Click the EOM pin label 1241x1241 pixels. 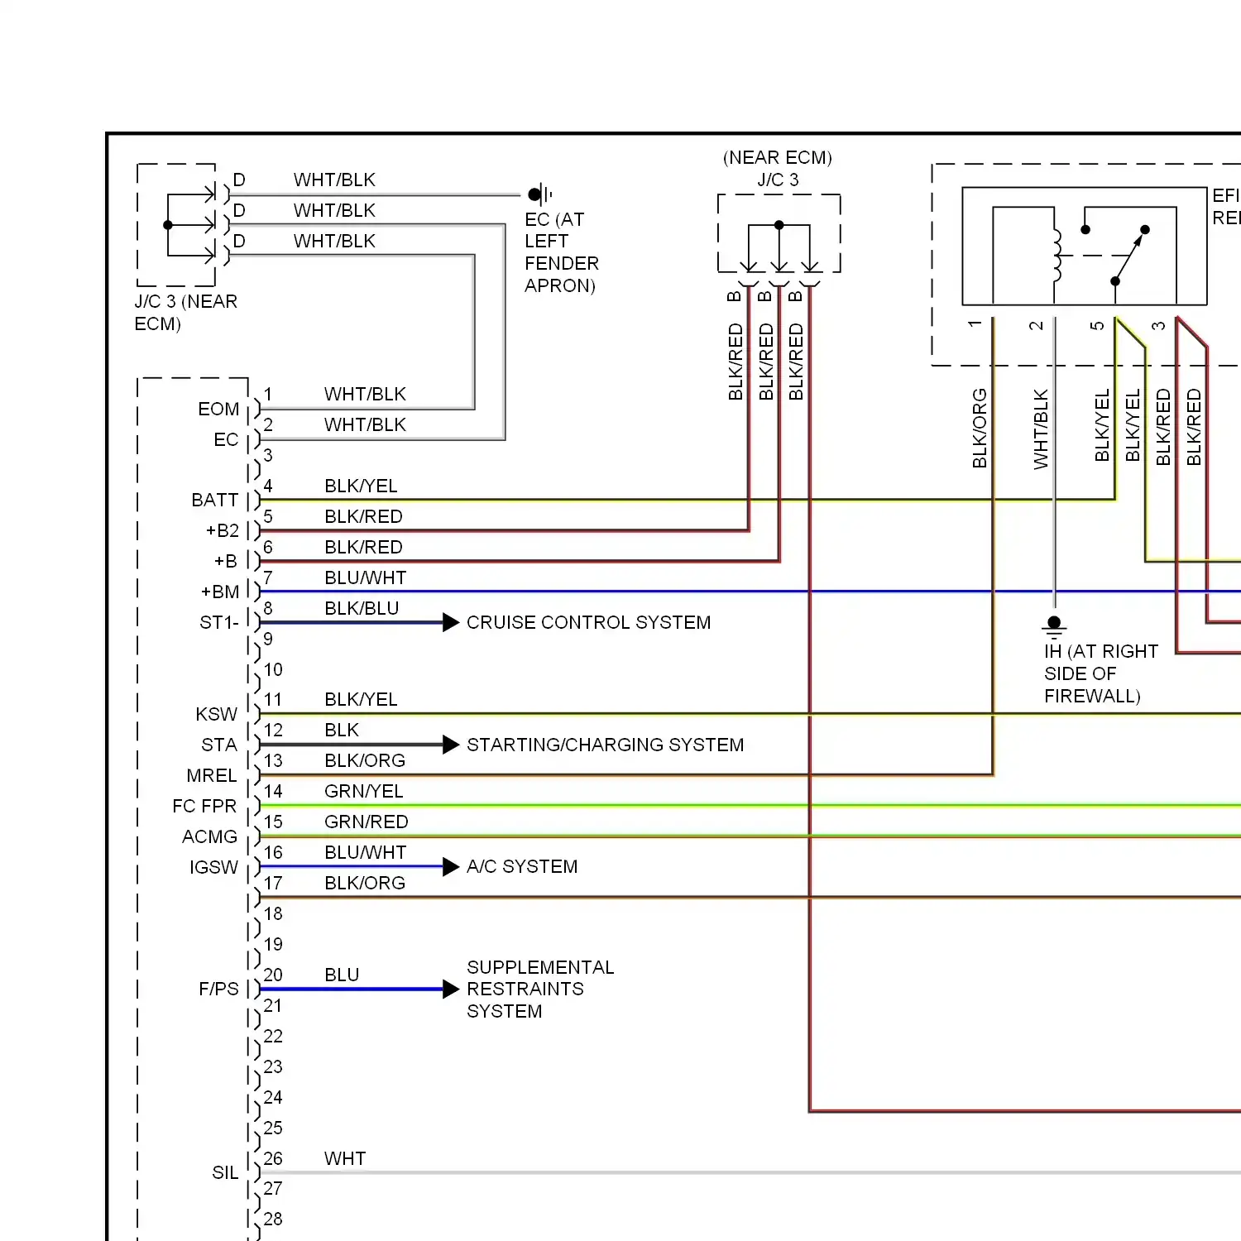click(x=218, y=410)
